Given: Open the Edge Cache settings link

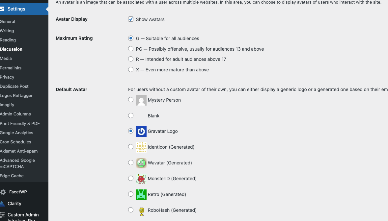Looking at the screenshot, I should pos(12,176).
